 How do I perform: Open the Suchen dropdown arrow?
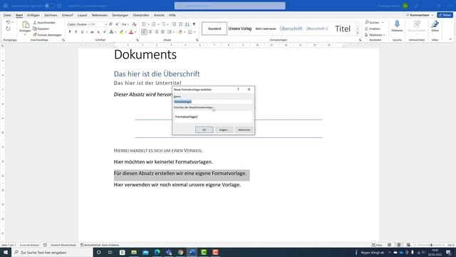[383, 22]
